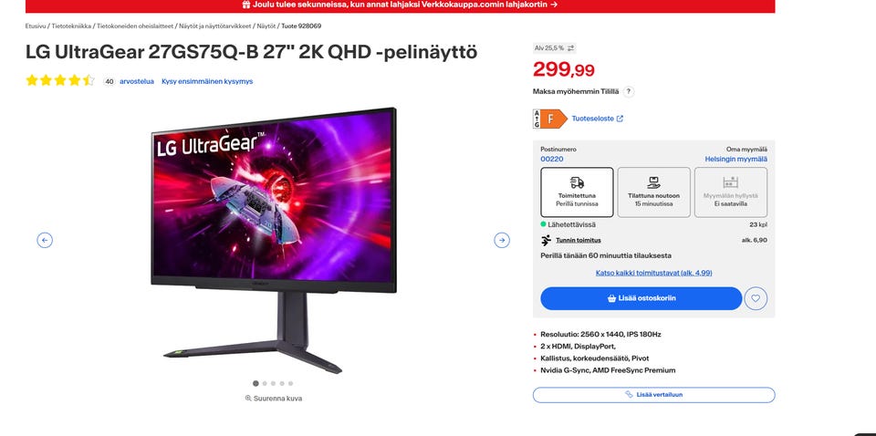Image resolution: width=876 pixels, height=436 pixels.
Task: Show the next product image
Action: tap(502, 240)
